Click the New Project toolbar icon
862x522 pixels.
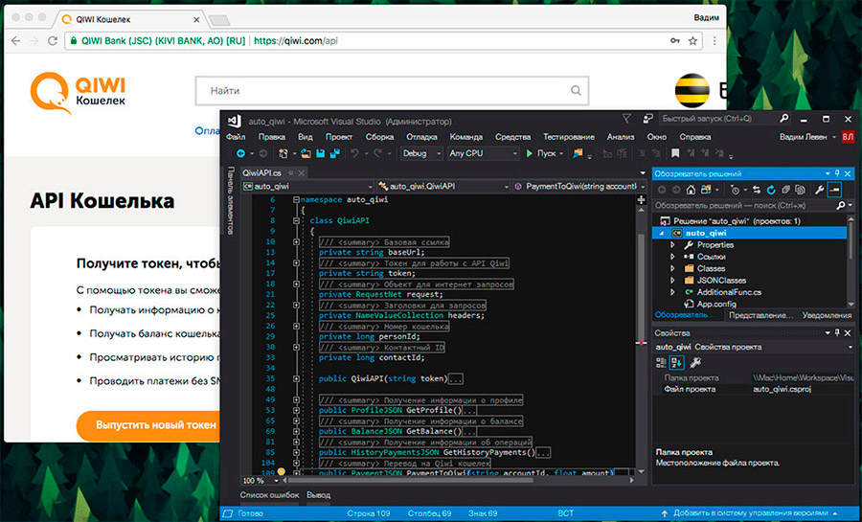(284, 154)
